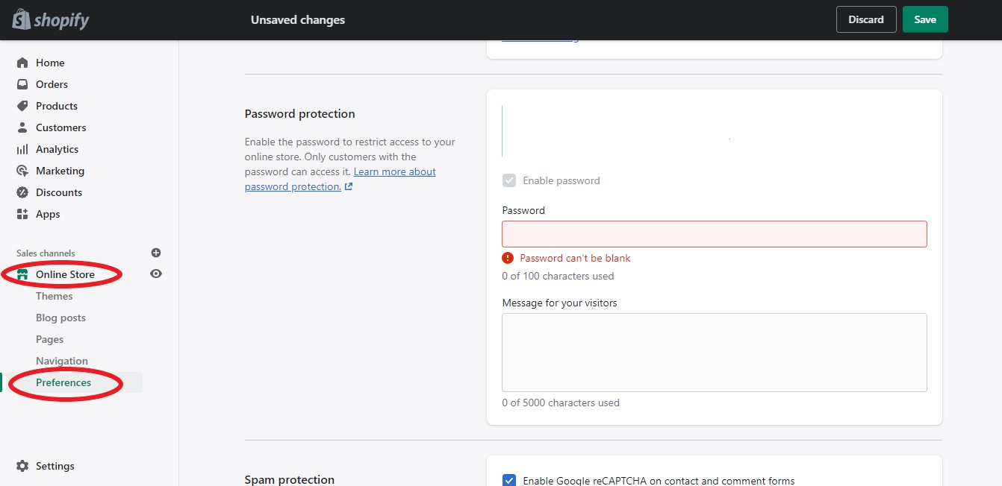View online store using eye icon

[x=156, y=274]
